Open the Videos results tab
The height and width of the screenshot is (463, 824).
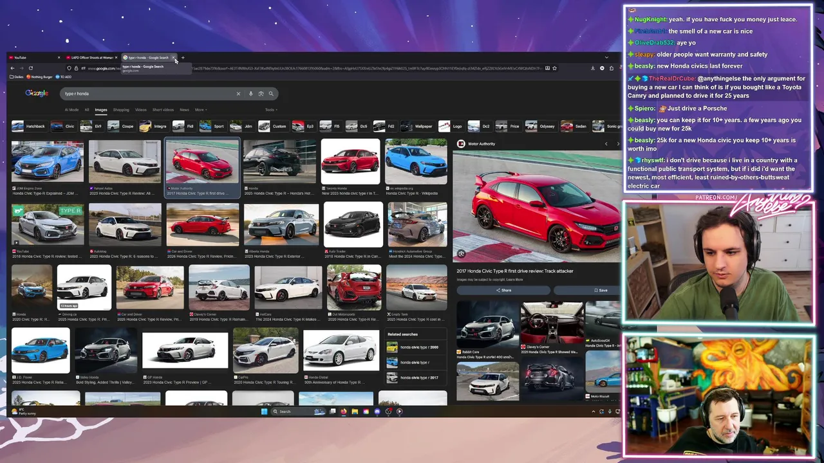[x=141, y=110]
